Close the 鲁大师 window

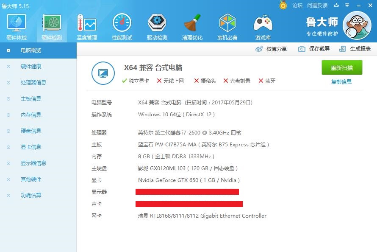point(370,5)
